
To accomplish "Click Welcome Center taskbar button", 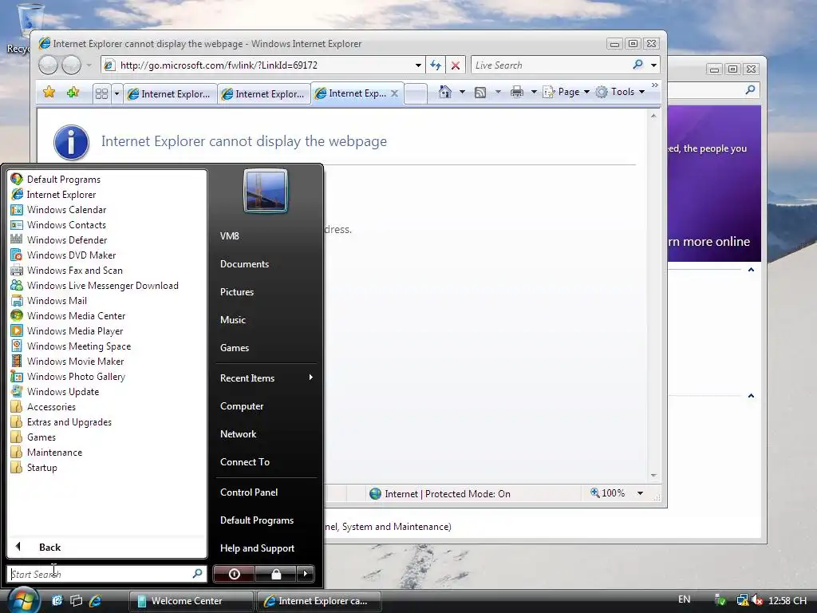I will pyautogui.click(x=191, y=601).
